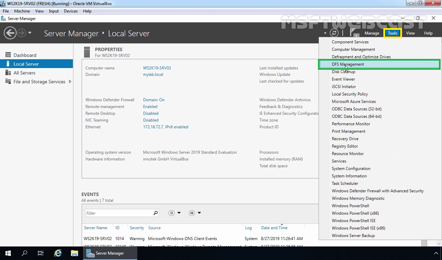Open Internet Explorer from taskbar

point(58,253)
